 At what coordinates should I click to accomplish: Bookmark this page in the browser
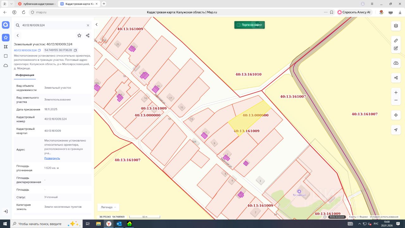pos(332,12)
